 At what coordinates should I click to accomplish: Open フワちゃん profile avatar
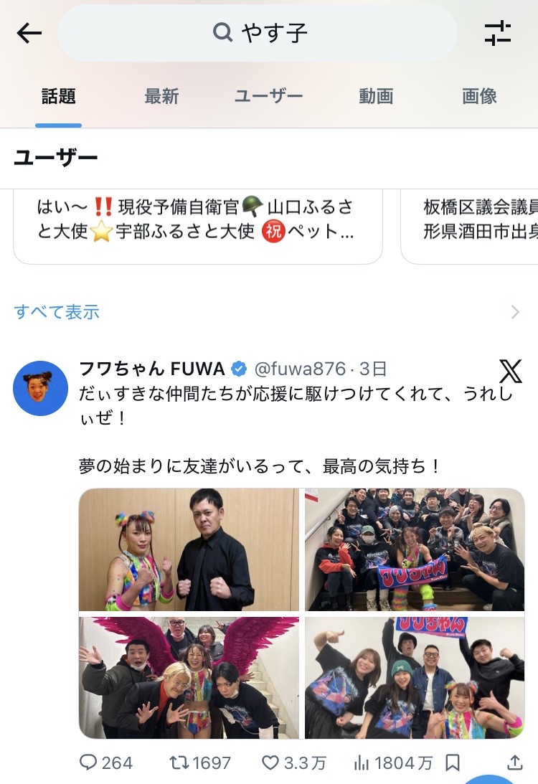40,388
